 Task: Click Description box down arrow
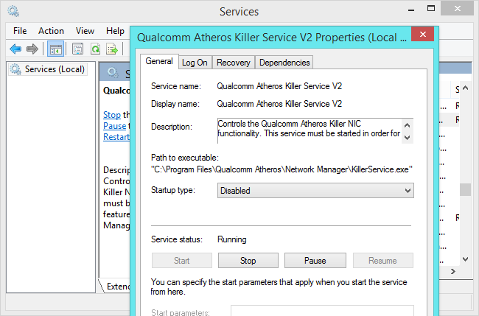408,138
